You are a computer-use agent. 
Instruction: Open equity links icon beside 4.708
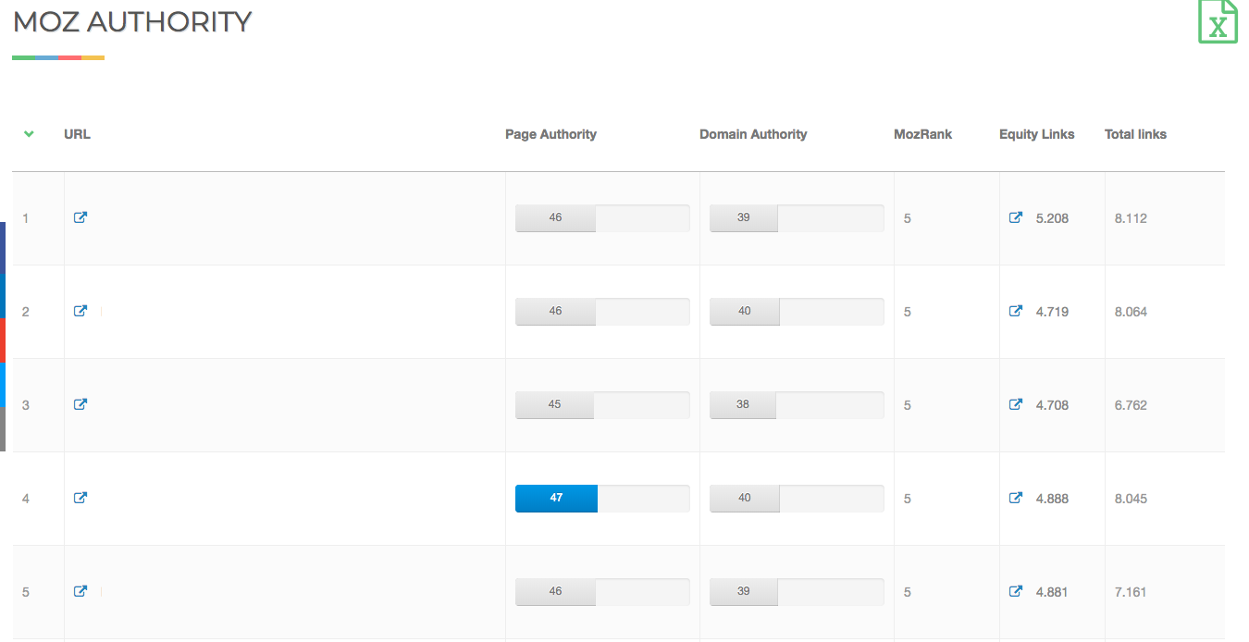click(1016, 404)
